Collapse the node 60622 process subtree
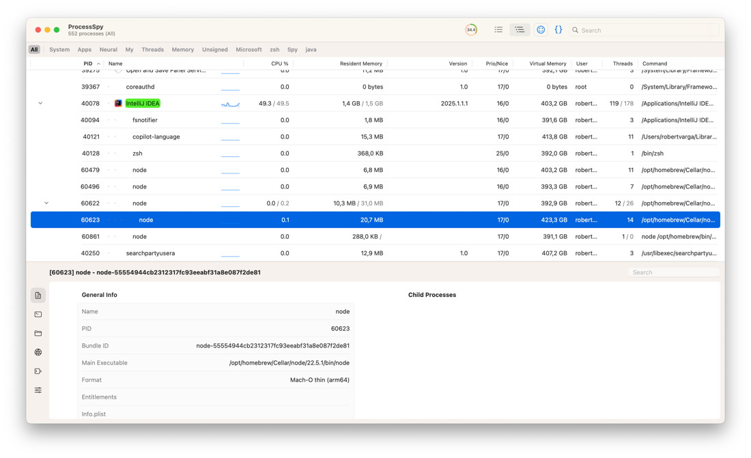Image resolution: width=751 pixels, height=458 pixels. pos(46,203)
